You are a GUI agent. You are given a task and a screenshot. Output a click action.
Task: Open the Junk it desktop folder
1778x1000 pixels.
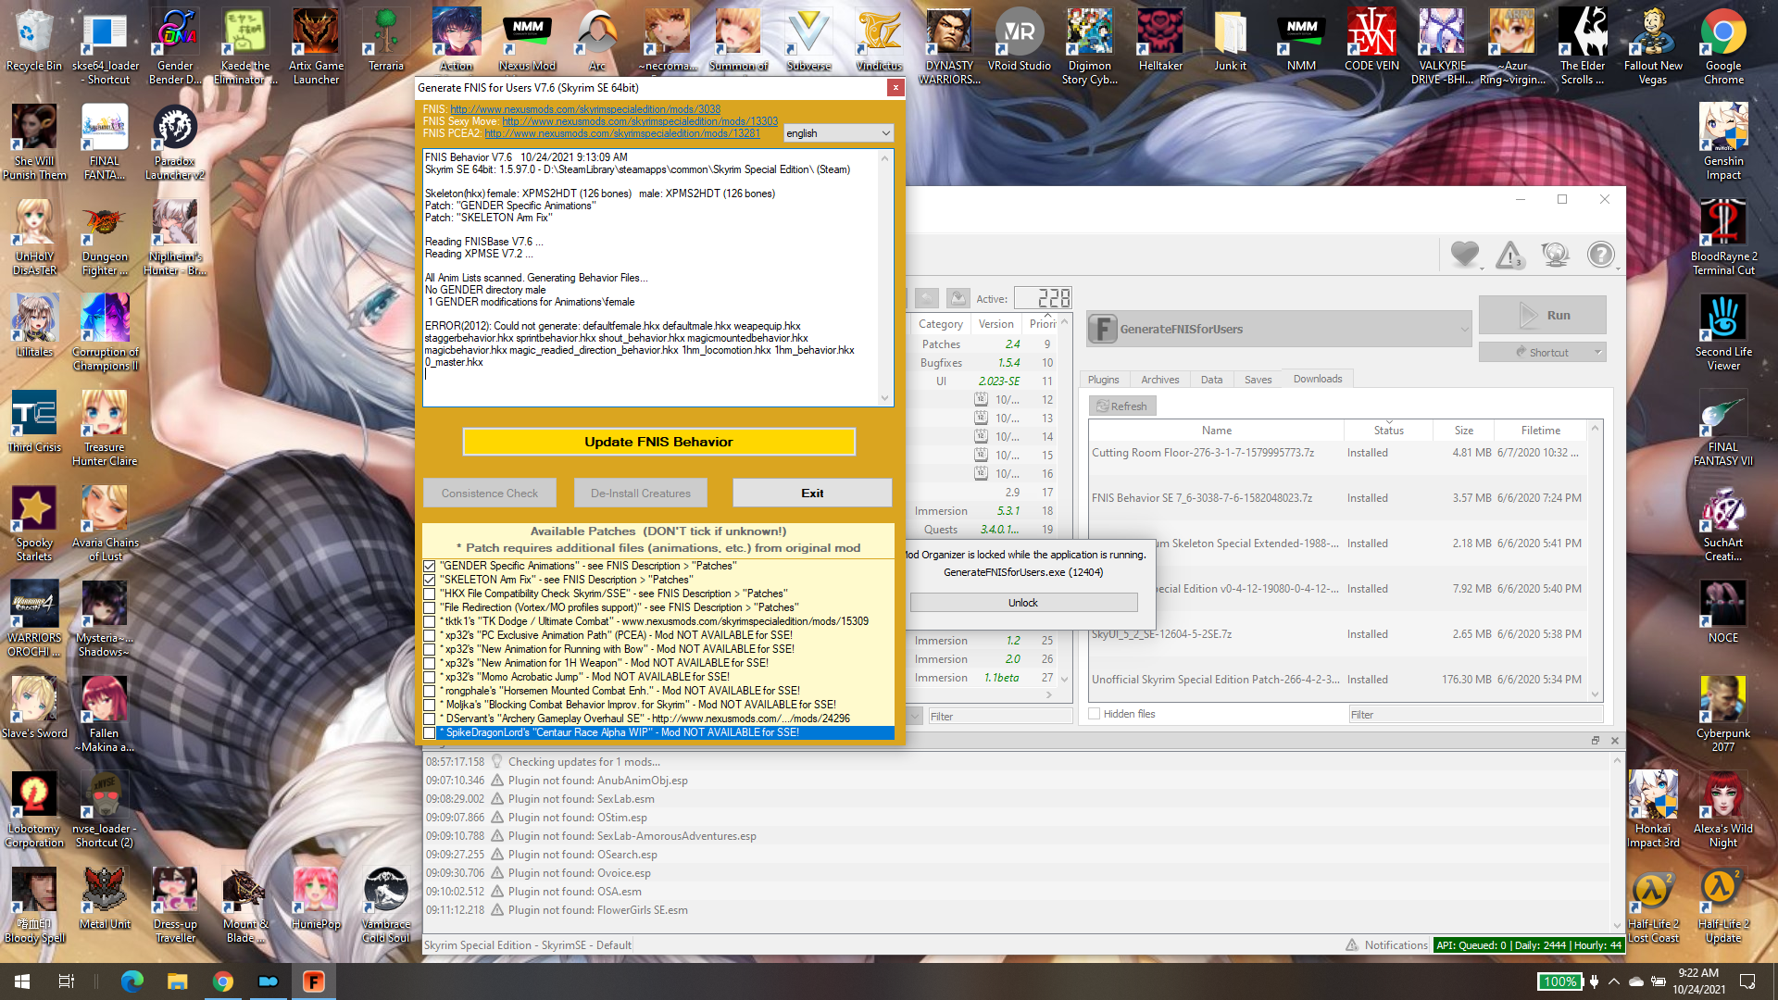1231,42
